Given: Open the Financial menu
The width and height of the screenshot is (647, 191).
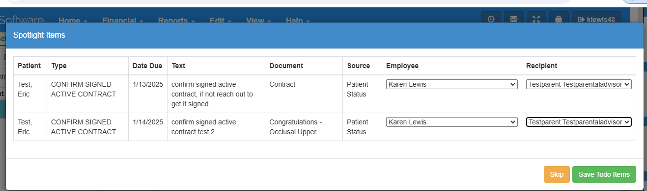Looking at the screenshot, I should 122,21.
